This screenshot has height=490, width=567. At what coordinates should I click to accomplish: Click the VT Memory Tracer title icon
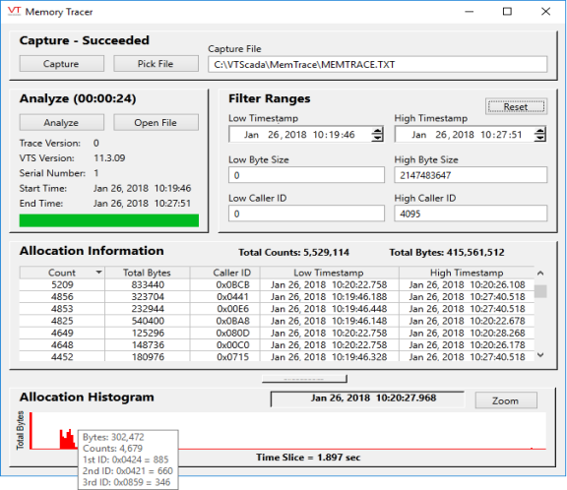point(14,11)
